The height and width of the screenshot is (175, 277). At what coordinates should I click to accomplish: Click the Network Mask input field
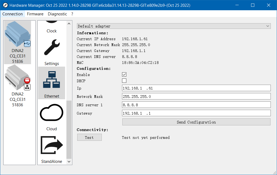(196, 96)
